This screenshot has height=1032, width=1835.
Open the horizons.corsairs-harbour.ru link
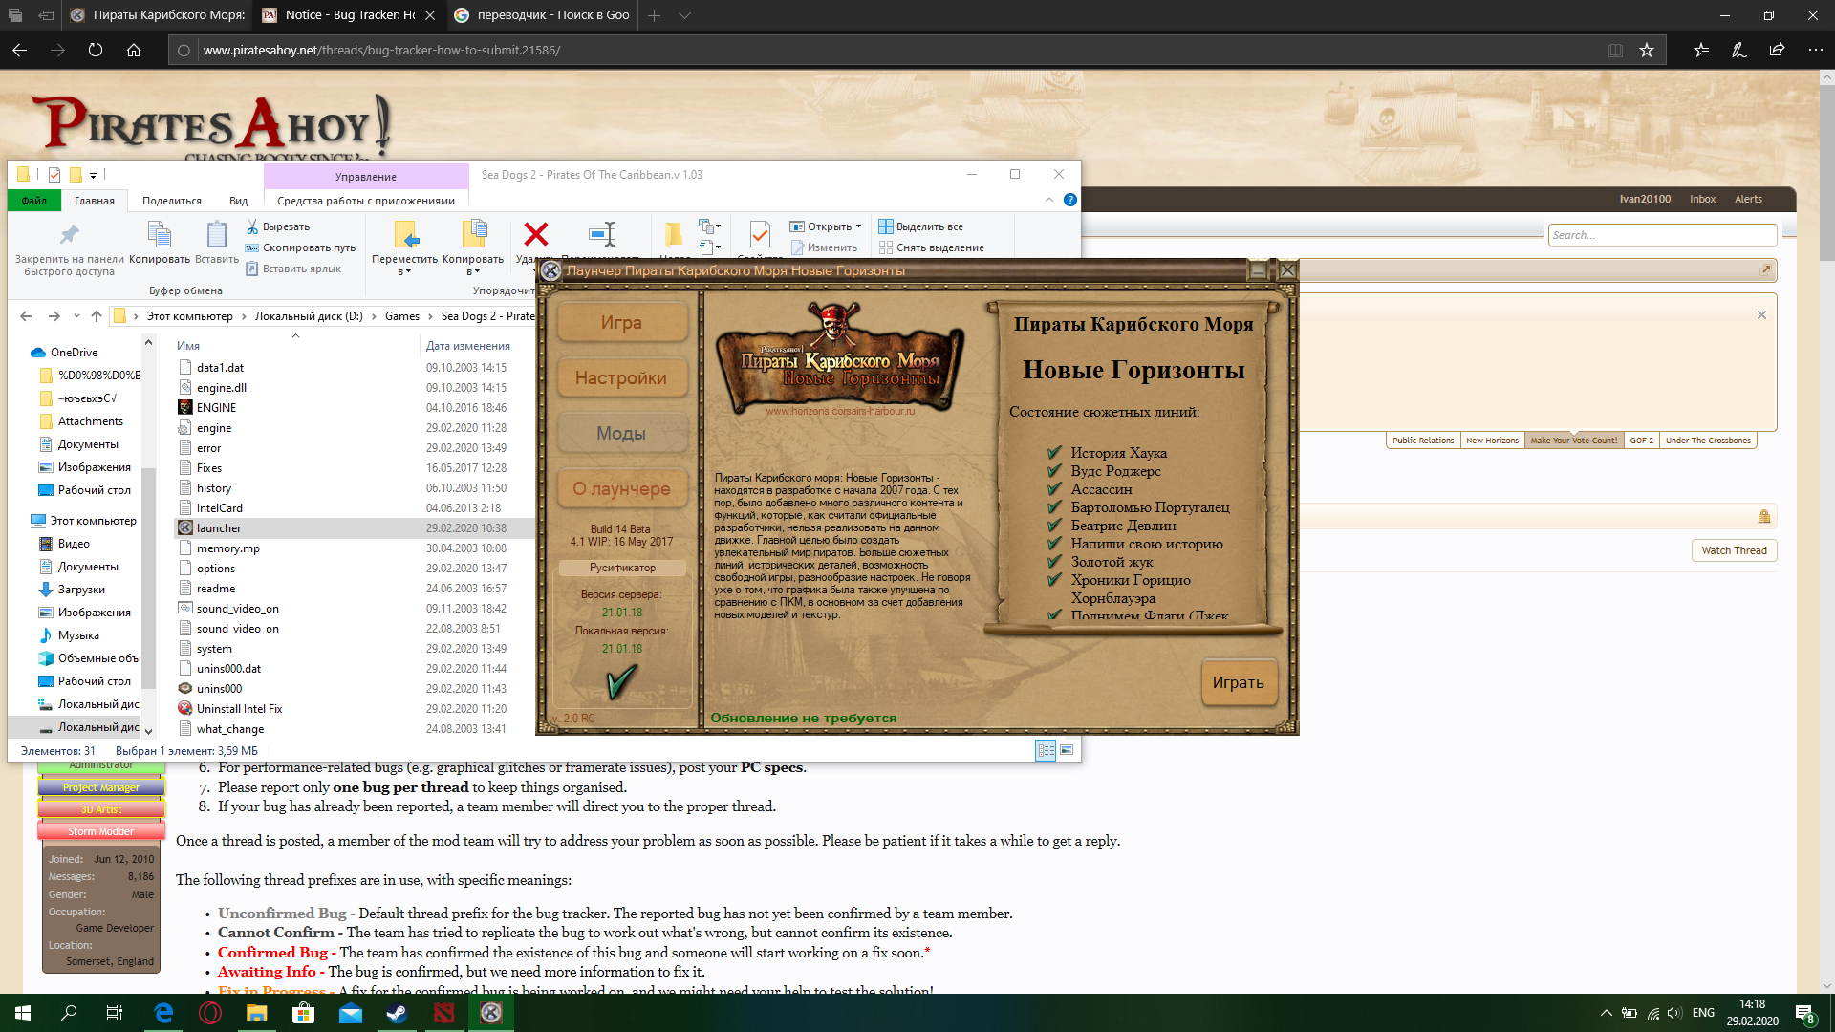coord(839,411)
